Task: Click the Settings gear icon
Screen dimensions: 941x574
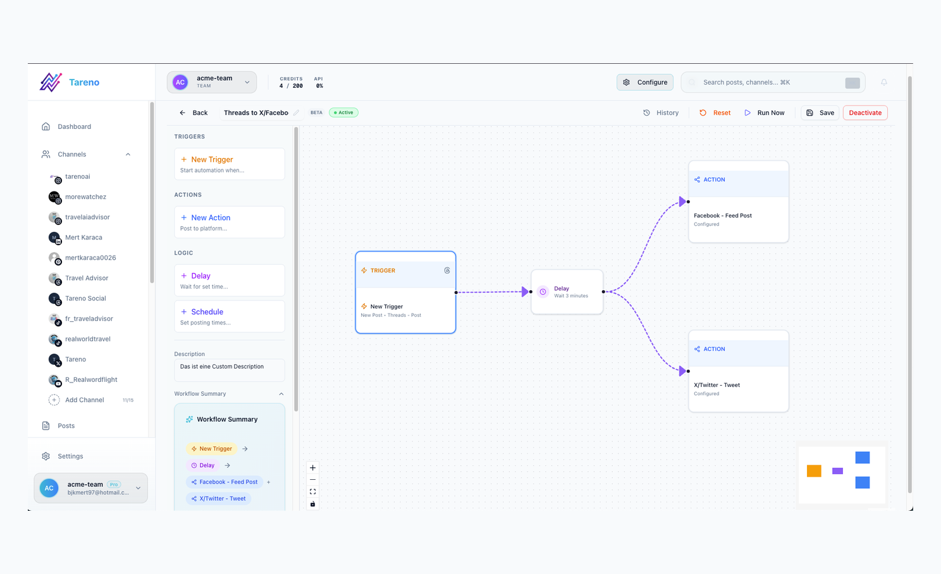Action: [x=46, y=456]
